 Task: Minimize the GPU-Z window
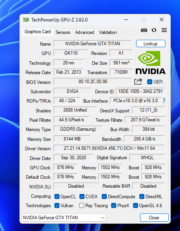(x=126, y=20)
